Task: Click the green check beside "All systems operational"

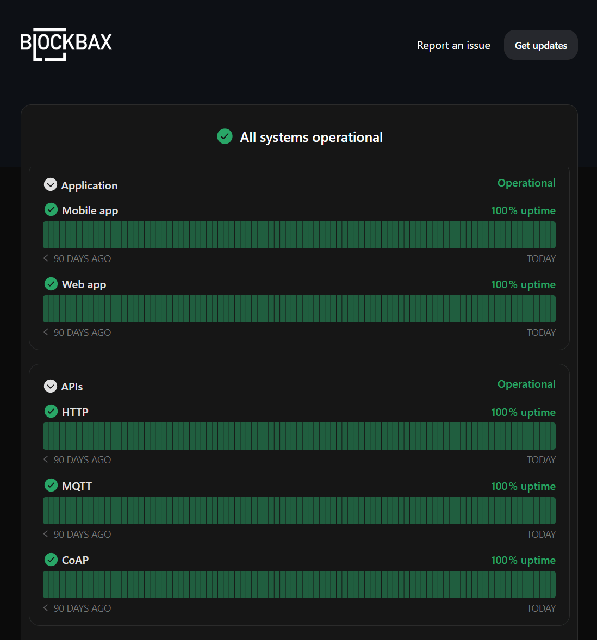Action: point(225,136)
